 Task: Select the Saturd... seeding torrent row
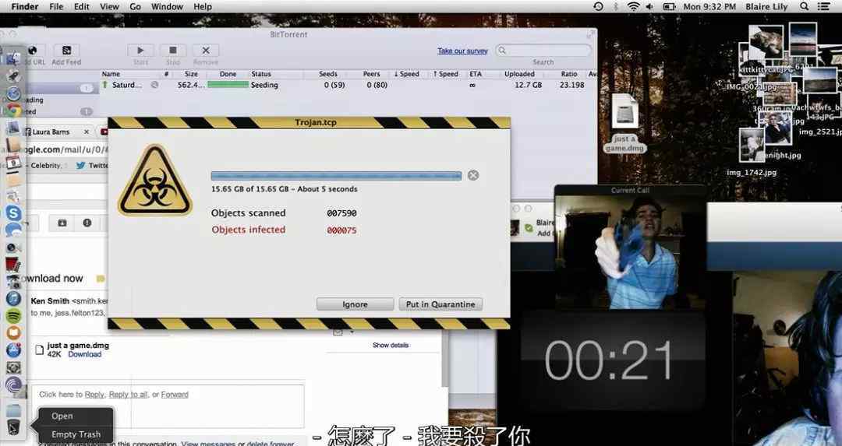(348, 85)
